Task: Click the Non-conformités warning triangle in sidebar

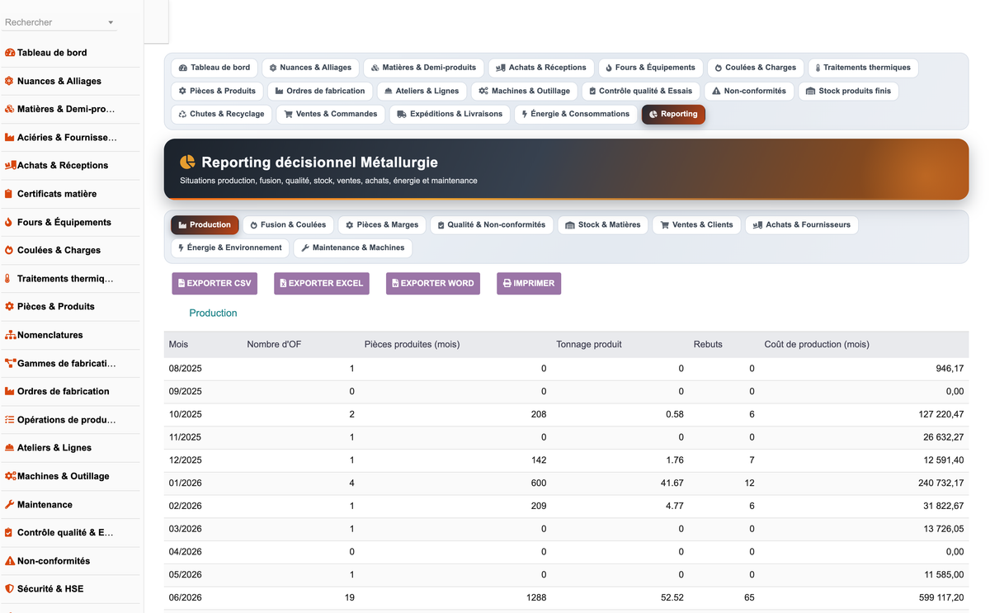Action: tap(10, 561)
